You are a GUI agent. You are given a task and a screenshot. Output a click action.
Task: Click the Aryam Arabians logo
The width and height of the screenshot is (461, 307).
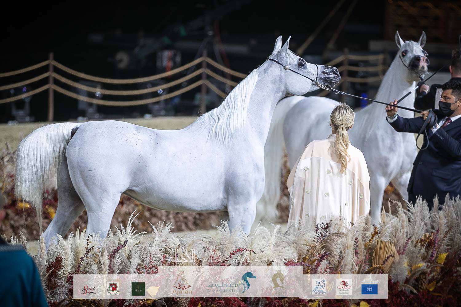pyautogui.click(x=319, y=287)
